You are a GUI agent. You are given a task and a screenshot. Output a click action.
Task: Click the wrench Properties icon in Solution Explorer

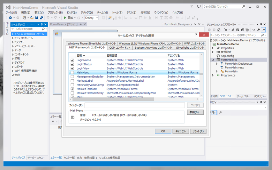[x=259, y=30]
